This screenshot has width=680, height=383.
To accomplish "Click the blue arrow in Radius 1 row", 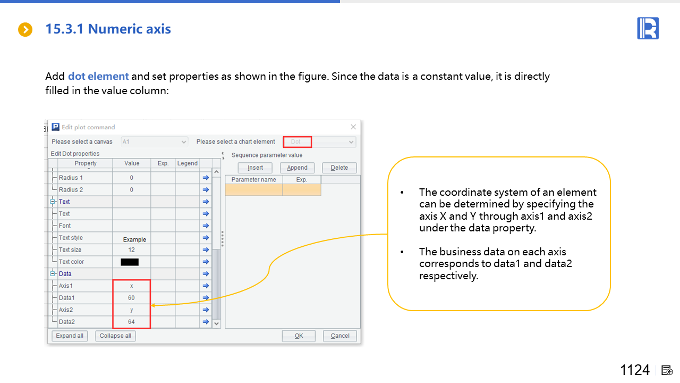I will [206, 178].
